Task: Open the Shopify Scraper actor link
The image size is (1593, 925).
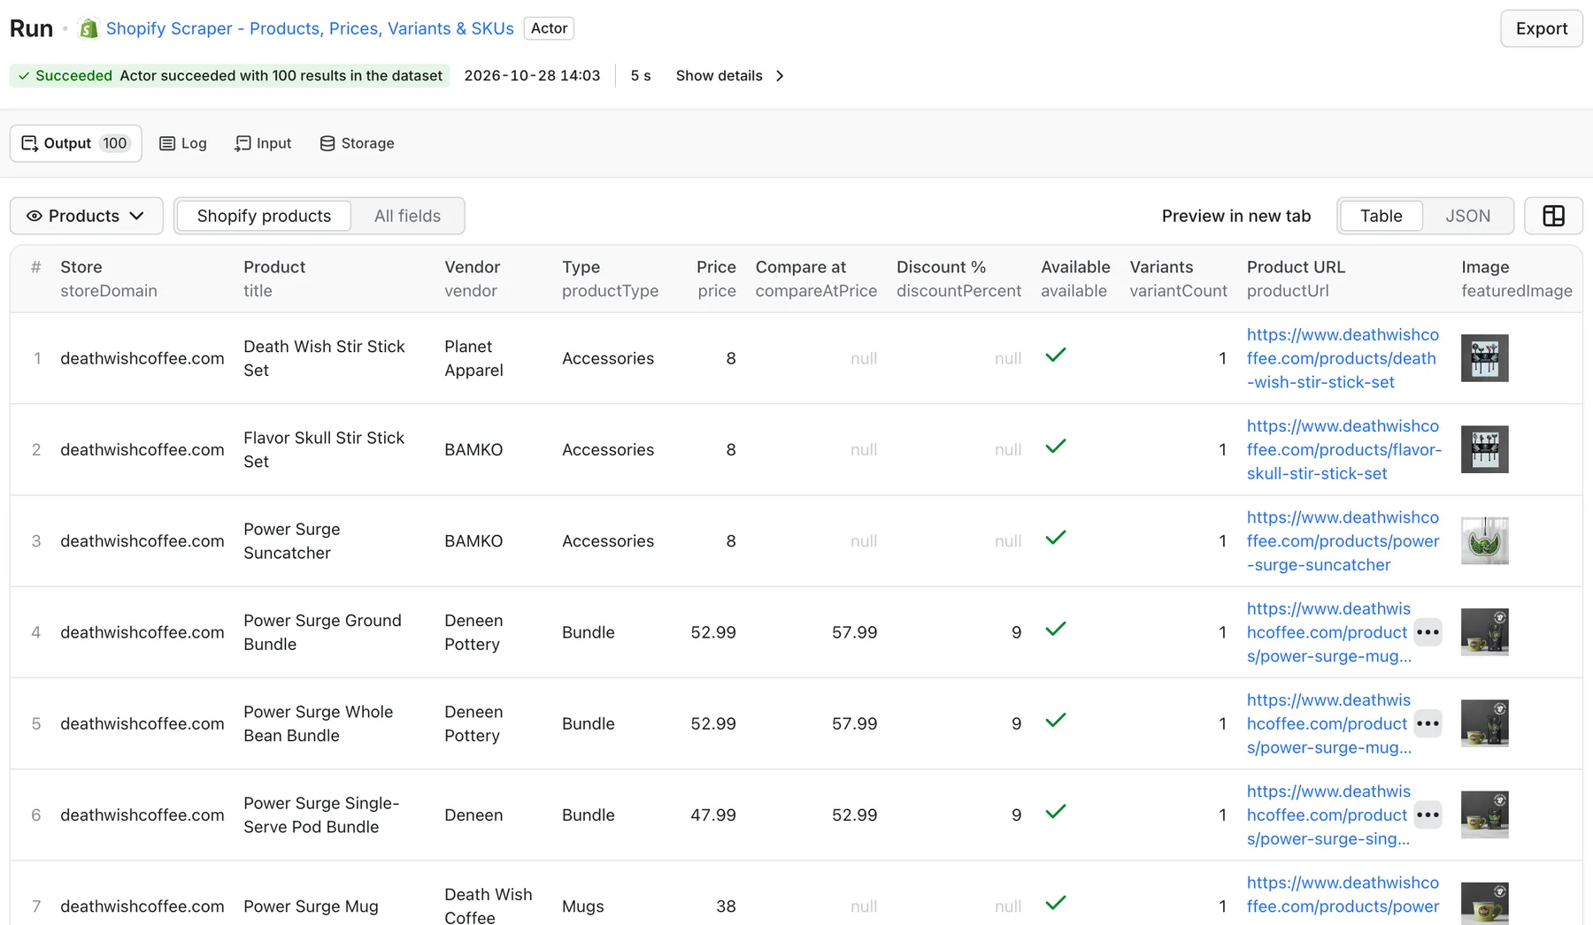Action: (310, 28)
